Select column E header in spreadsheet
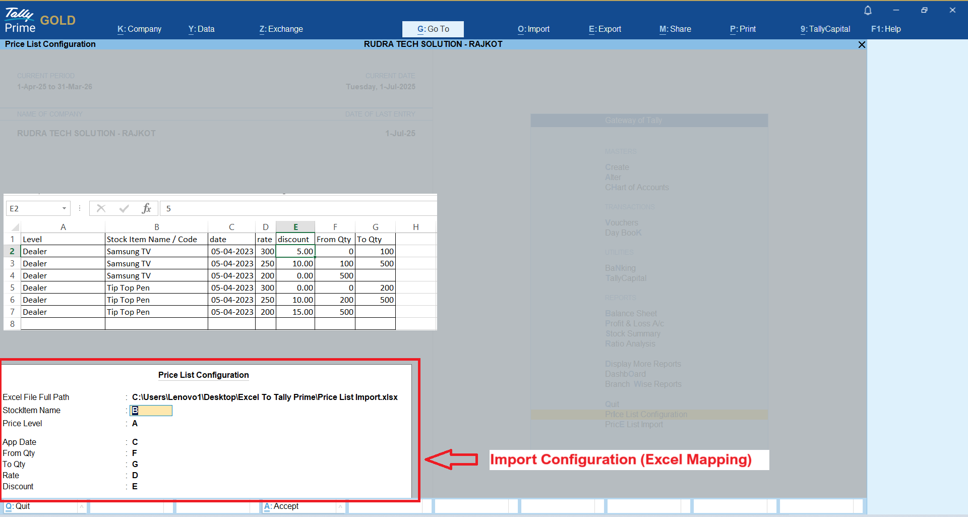Screen dimensions: 968x517 [x=295, y=227]
